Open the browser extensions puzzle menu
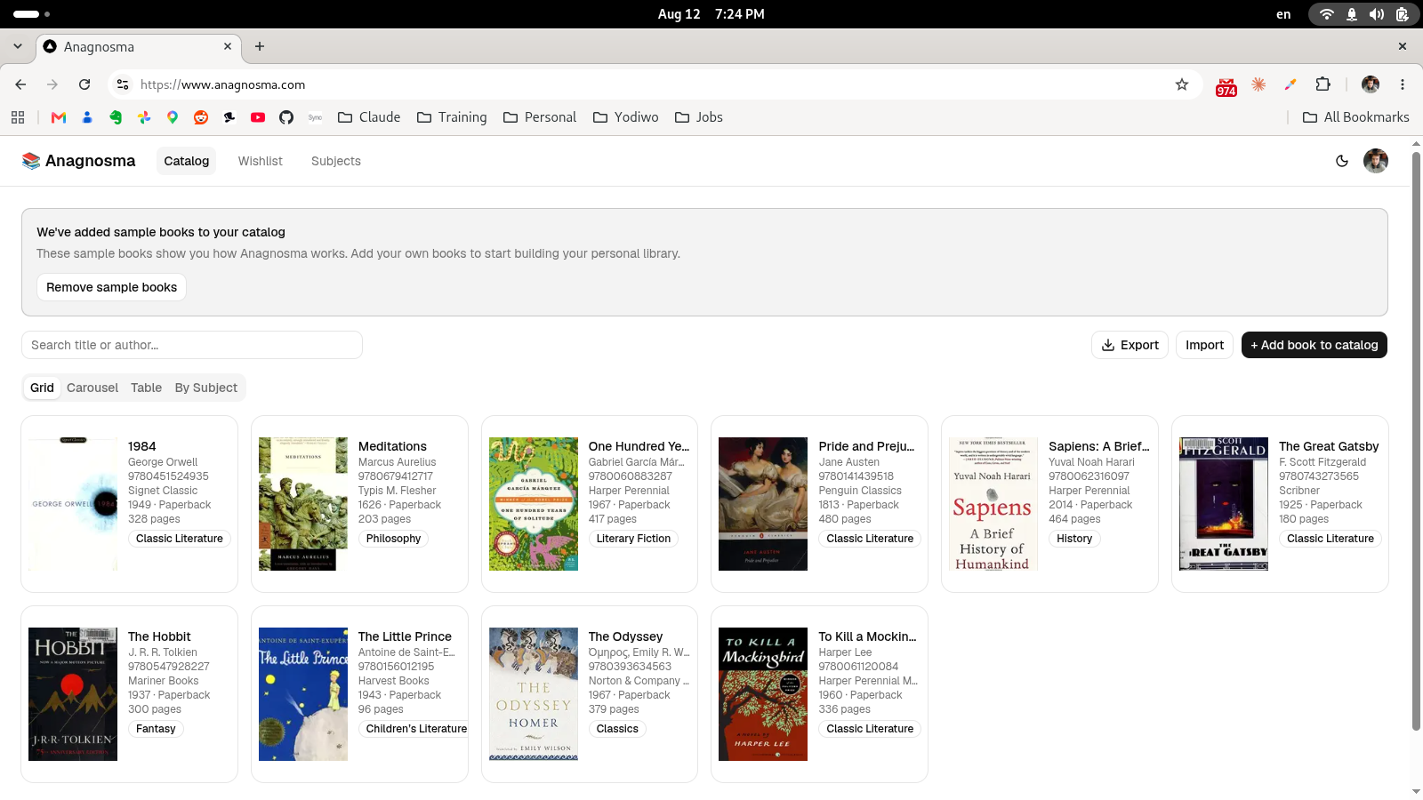 click(1323, 84)
